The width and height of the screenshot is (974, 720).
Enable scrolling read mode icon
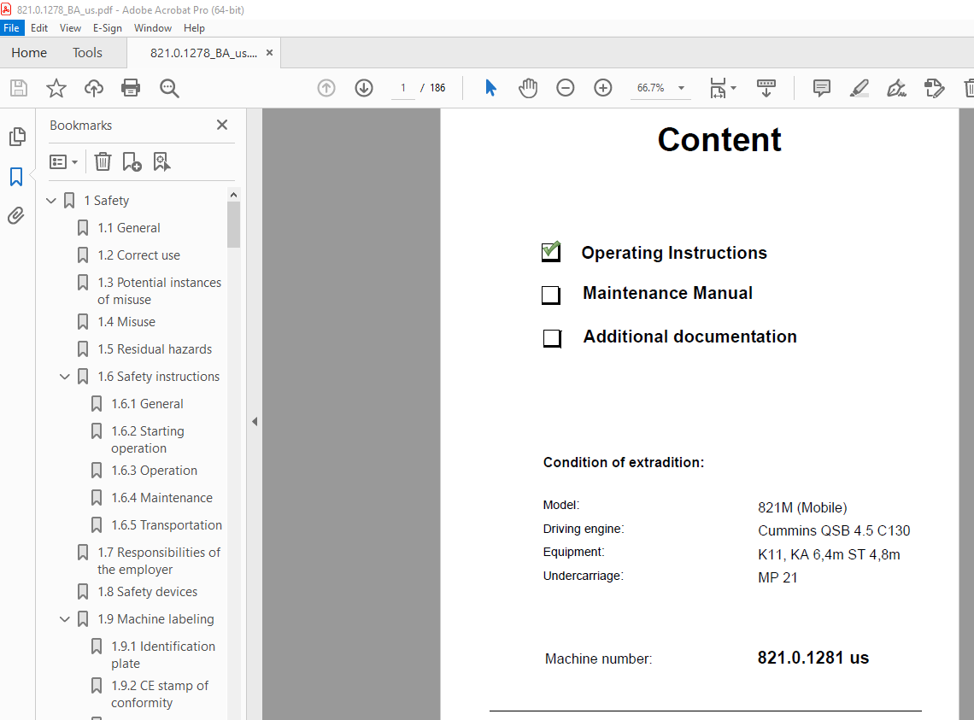(766, 88)
